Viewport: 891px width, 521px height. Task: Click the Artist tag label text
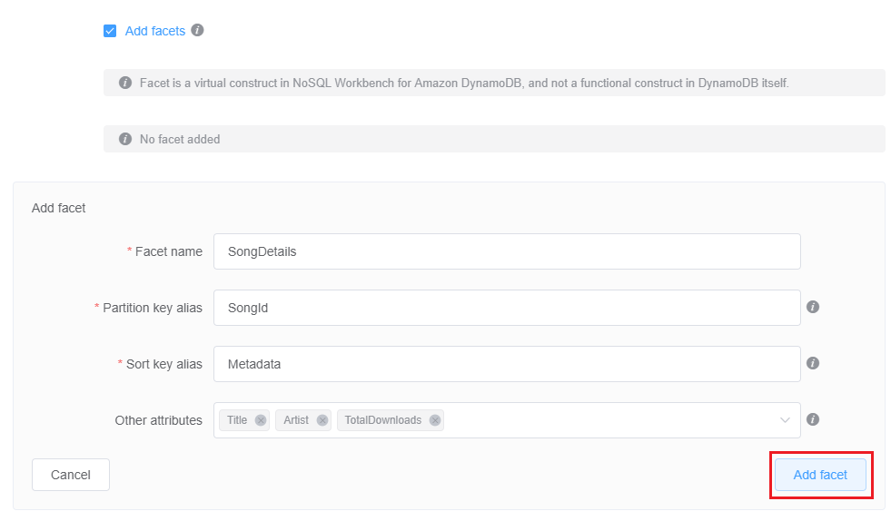(296, 420)
